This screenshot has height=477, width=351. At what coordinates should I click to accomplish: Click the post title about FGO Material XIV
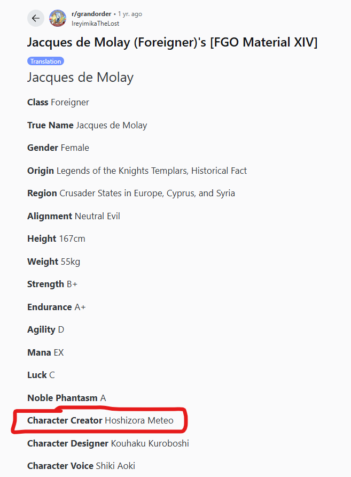172,42
